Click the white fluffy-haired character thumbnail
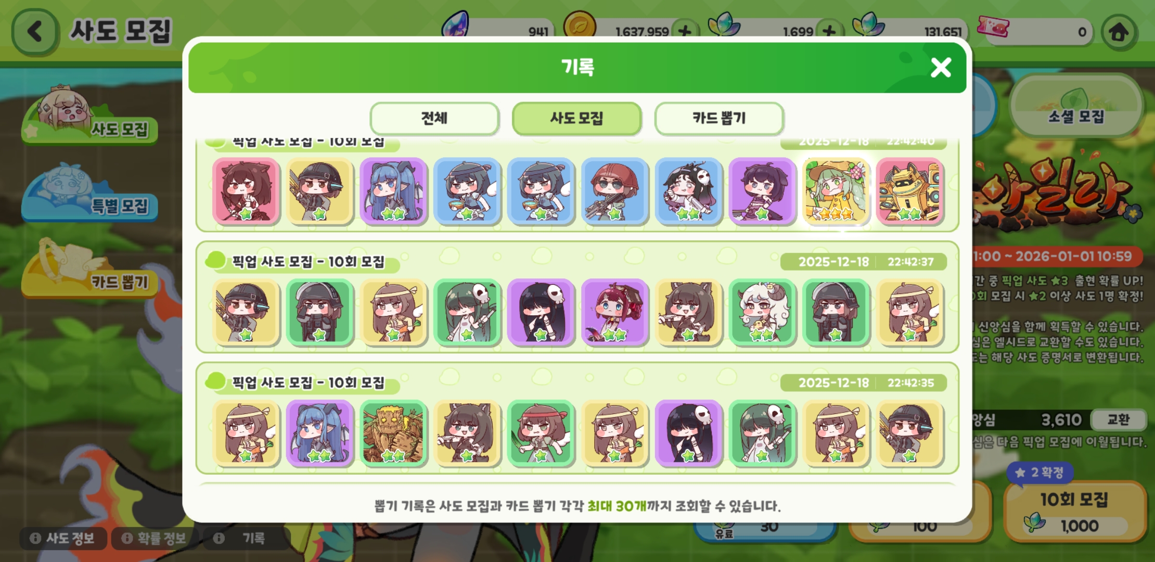1155x562 pixels. (x=762, y=312)
